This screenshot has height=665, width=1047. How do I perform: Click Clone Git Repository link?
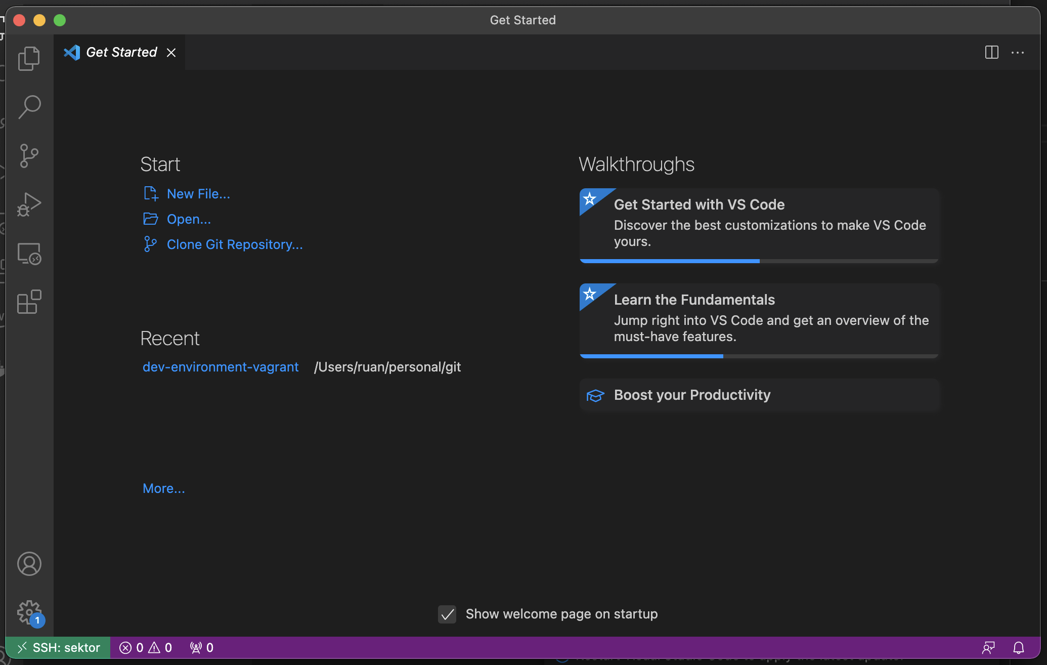(x=235, y=244)
